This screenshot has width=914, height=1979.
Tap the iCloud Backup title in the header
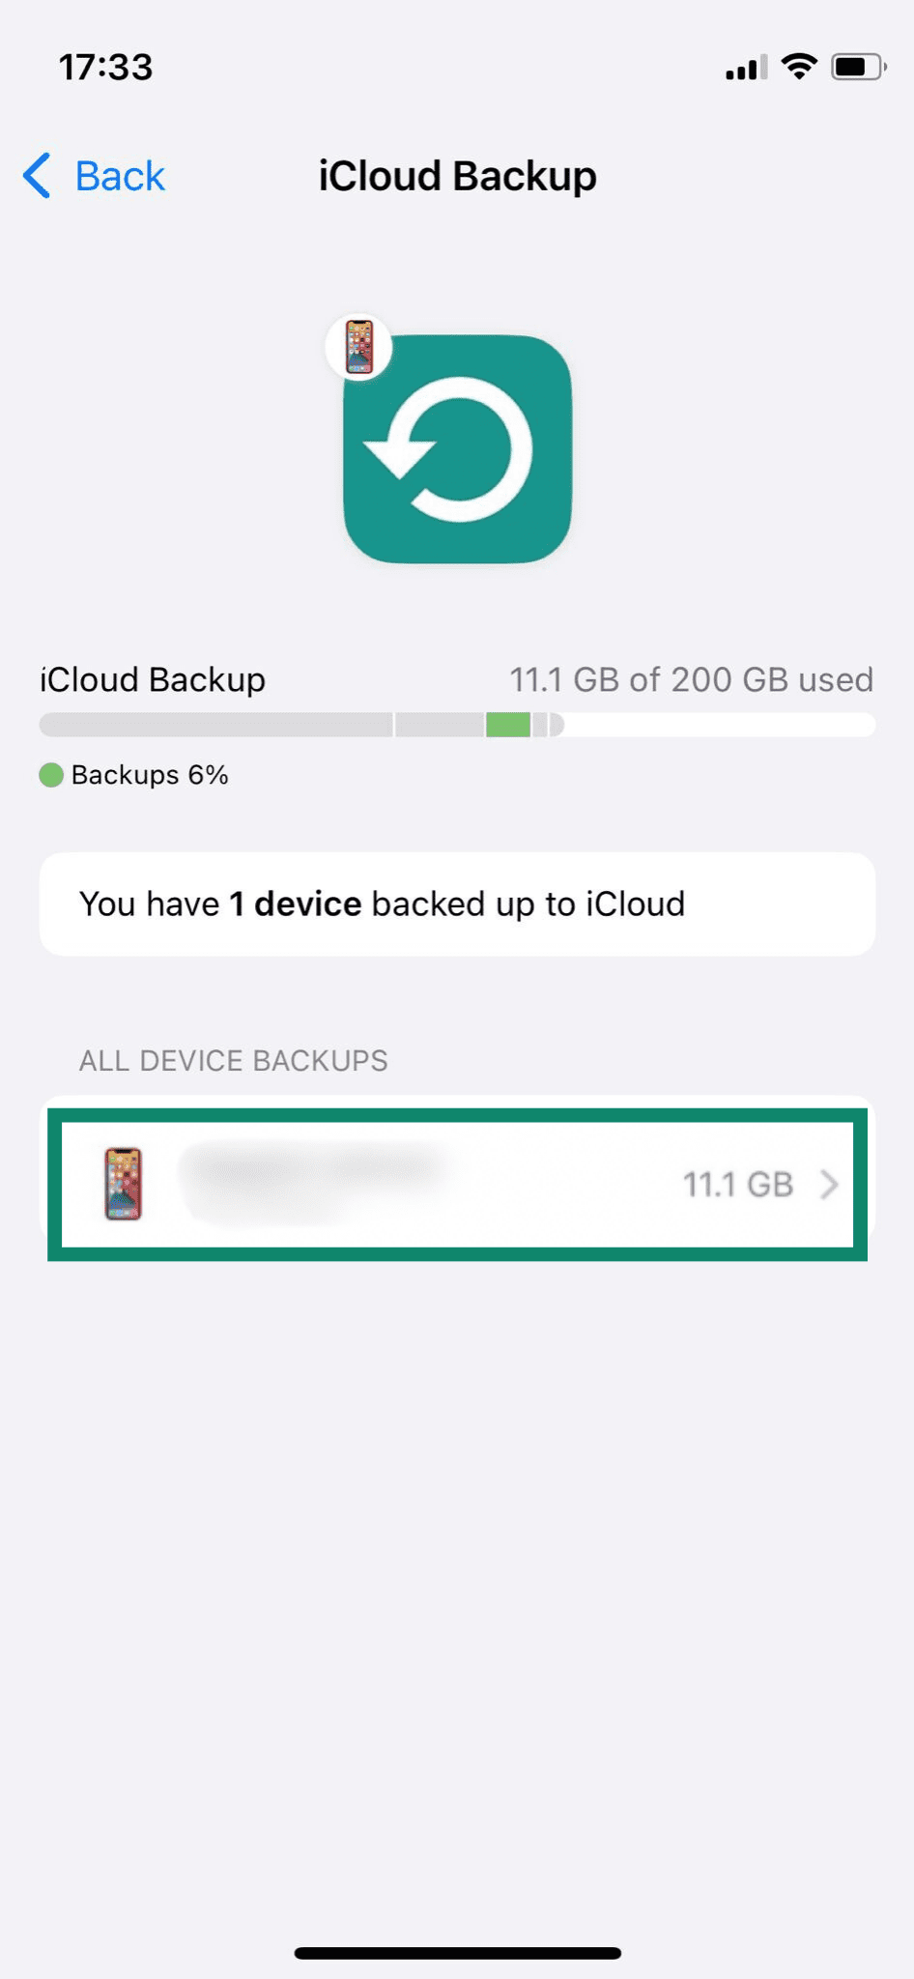pyautogui.click(x=456, y=176)
